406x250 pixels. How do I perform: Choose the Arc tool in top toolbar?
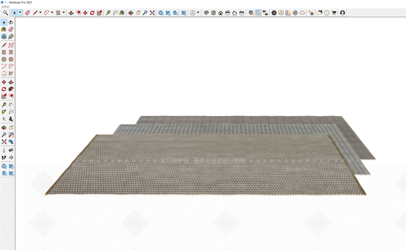coord(47,13)
